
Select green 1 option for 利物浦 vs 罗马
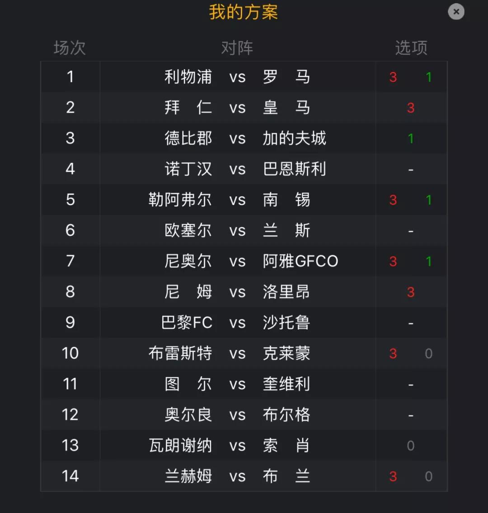[429, 77]
